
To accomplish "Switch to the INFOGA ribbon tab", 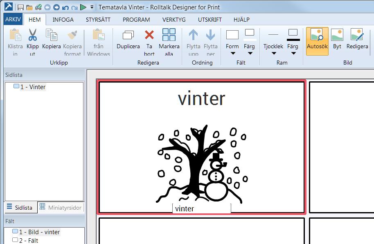I will (x=63, y=20).
